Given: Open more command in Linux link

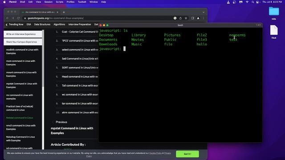Looking at the screenshot, I should [x=21, y=63].
